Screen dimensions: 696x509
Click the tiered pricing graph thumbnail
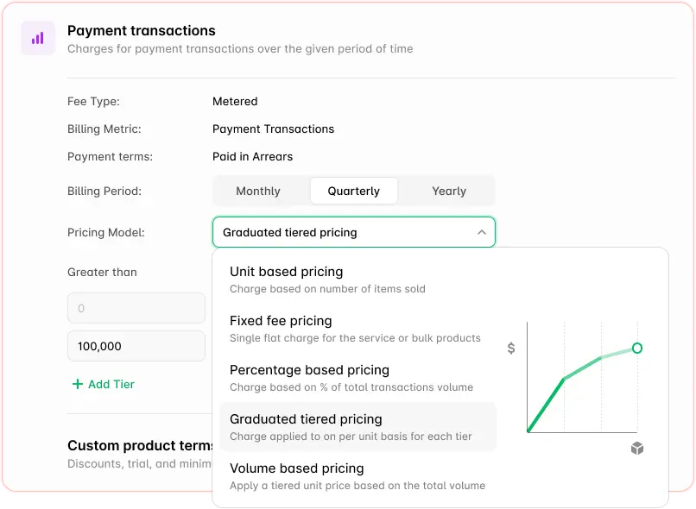click(583, 380)
